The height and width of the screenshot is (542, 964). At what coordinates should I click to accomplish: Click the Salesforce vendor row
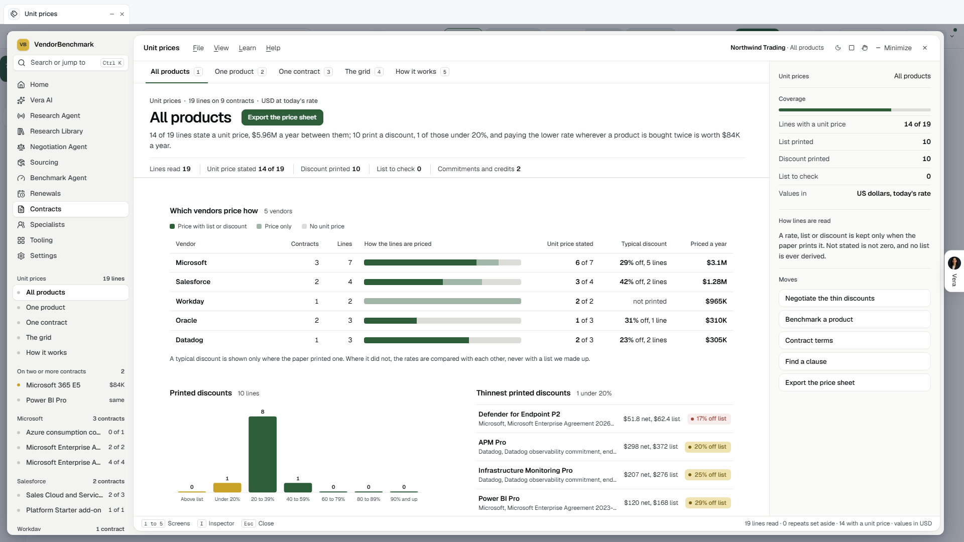[451, 282]
